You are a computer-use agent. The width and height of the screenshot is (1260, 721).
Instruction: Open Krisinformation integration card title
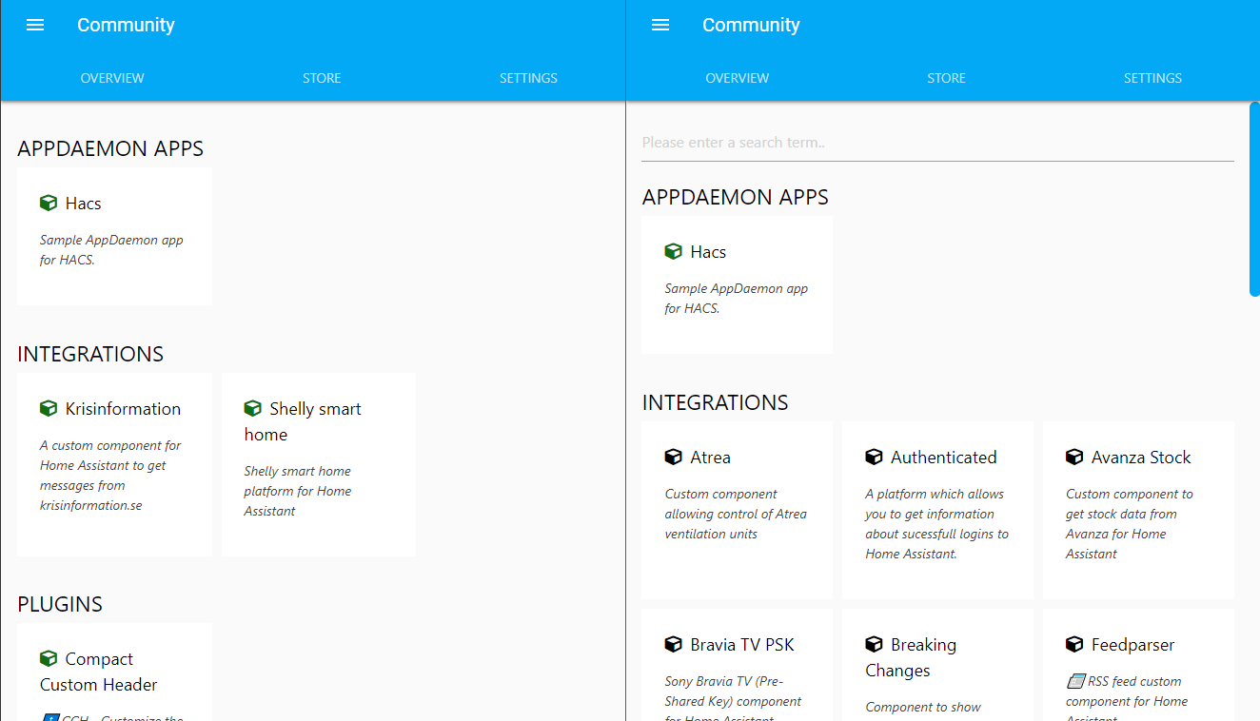[123, 409]
